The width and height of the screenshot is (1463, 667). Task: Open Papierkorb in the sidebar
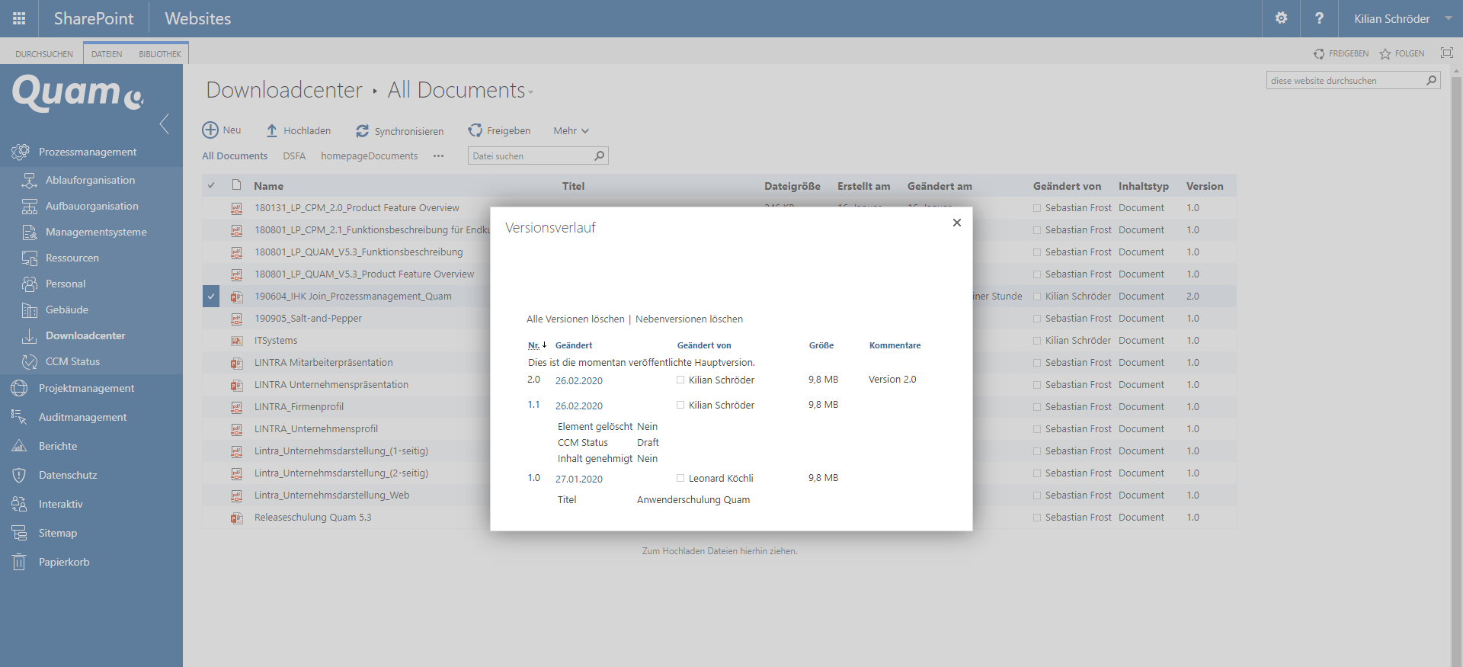[64, 562]
